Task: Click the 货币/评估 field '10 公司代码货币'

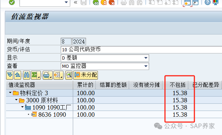Action: 141,50
